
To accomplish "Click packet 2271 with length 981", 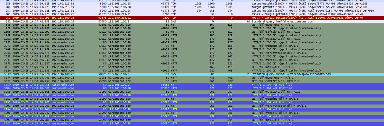I will point(192,43).
